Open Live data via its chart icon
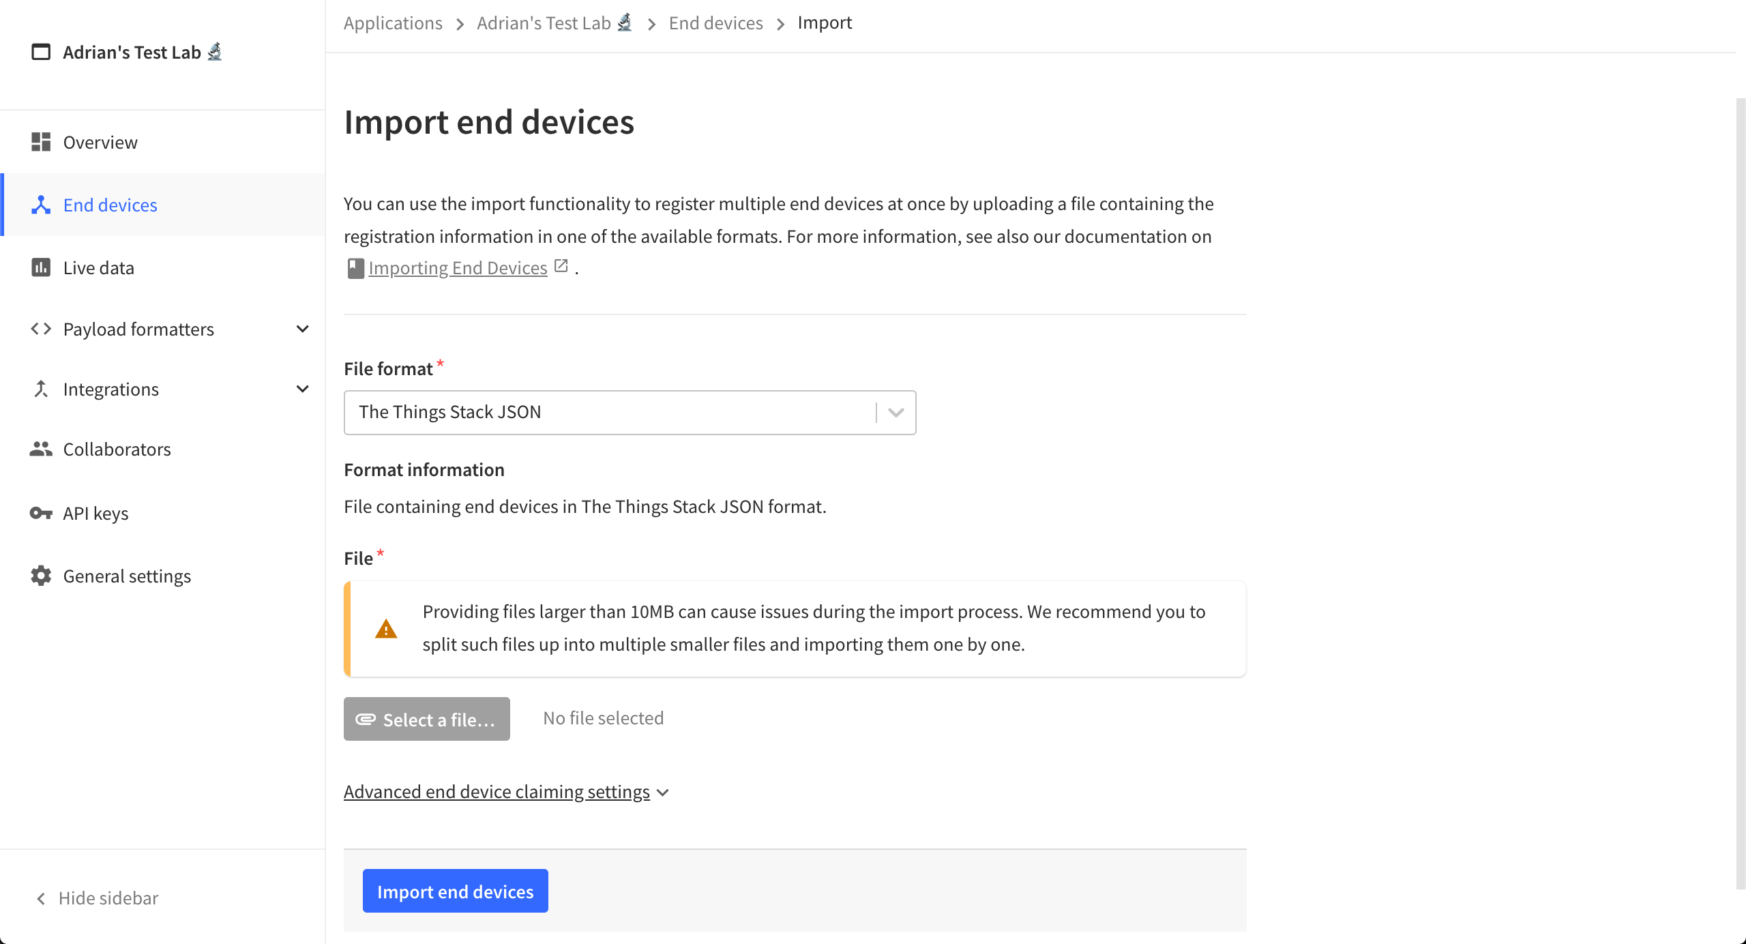Viewport: 1746px width, 944px height. pyautogui.click(x=40, y=267)
